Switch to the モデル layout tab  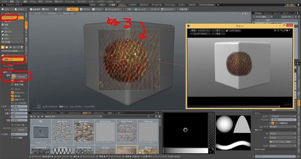(x=93, y=5)
